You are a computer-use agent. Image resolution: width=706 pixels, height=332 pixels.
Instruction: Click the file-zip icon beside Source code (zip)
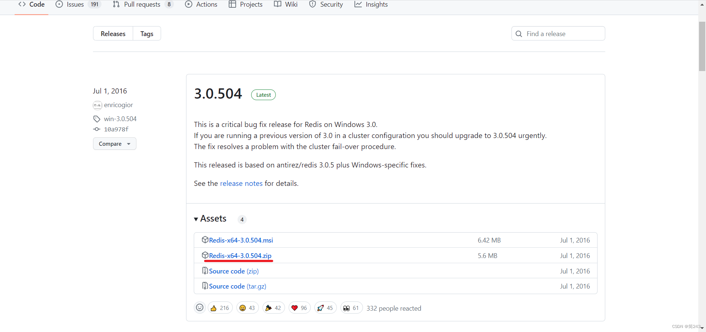coord(205,271)
